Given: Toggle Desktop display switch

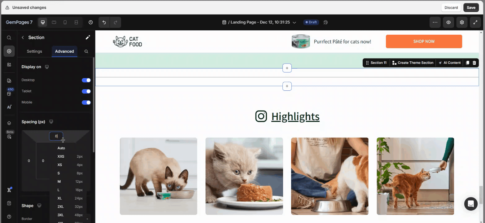Looking at the screenshot, I should click(86, 80).
